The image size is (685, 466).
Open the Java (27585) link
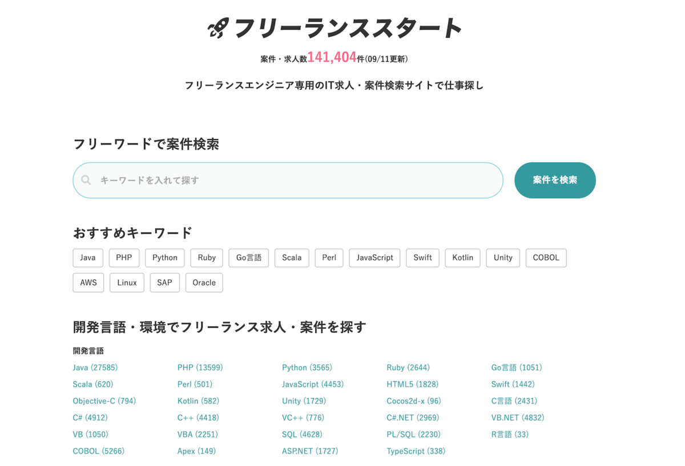95,368
